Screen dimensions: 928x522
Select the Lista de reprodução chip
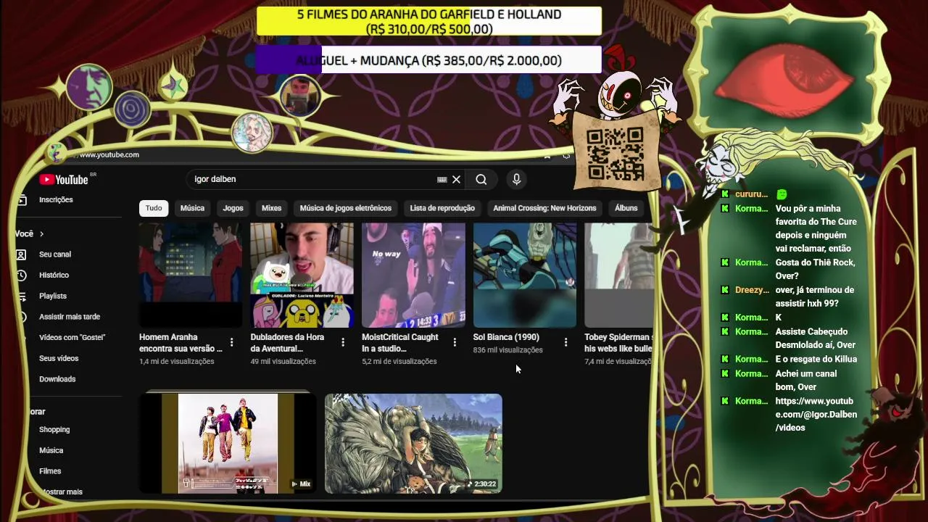[442, 208]
